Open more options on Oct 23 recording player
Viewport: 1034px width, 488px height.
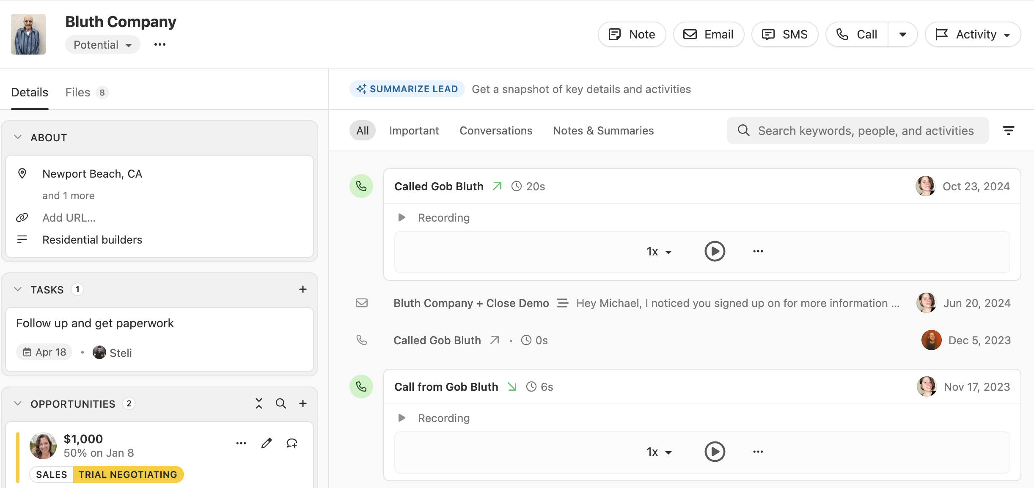758,251
